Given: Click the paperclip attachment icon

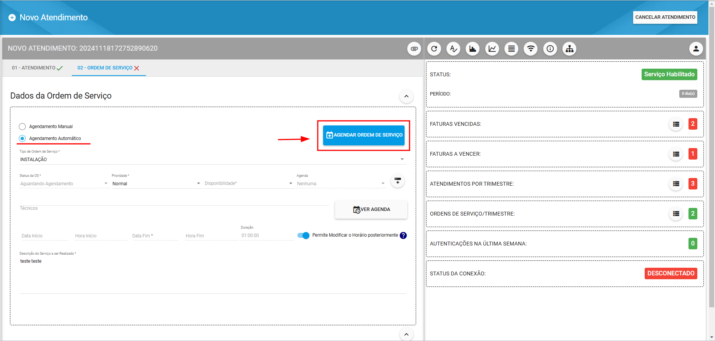Looking at the screenshot, I should 414,49.
